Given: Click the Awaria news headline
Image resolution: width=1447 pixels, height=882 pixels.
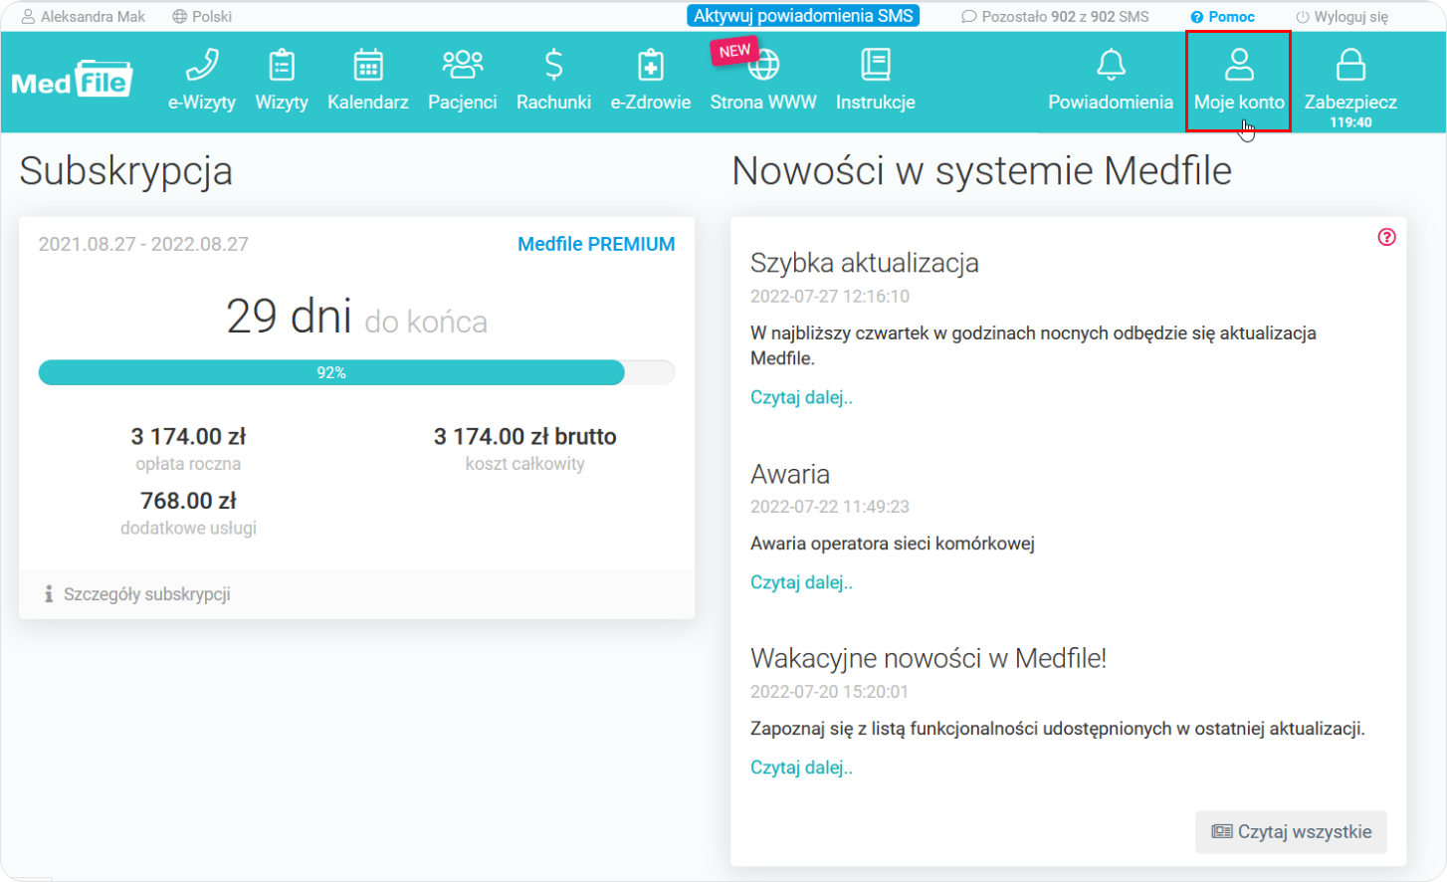Looking at the screenshot, I should (x=790, y=474).
